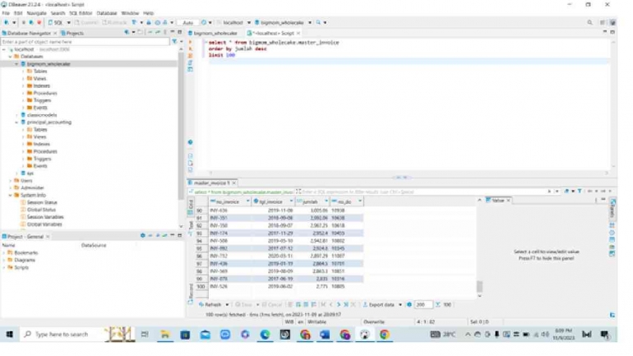The image size is (633, 356).
Task: Click the cell INV-526 in row 100
Action: tap(229, 287)
